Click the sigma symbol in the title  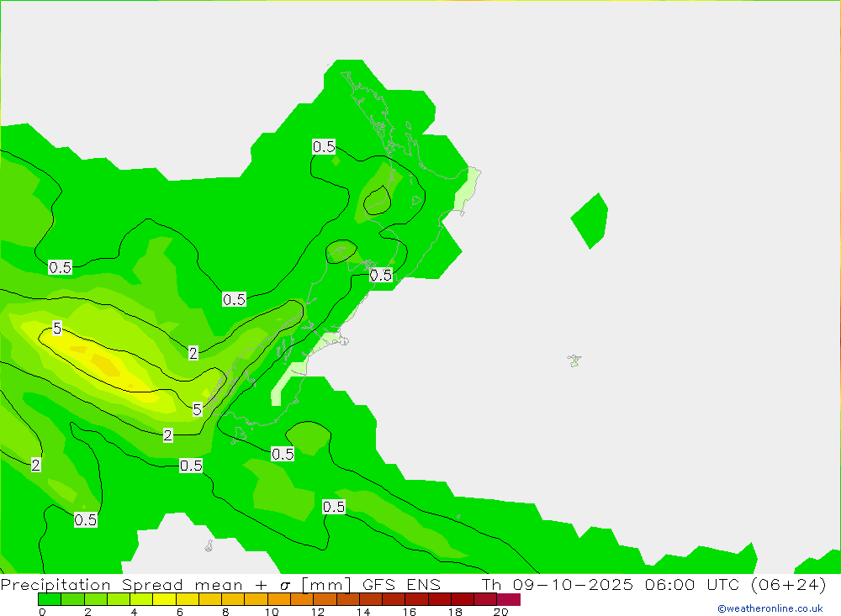click(x=283, y=586)
